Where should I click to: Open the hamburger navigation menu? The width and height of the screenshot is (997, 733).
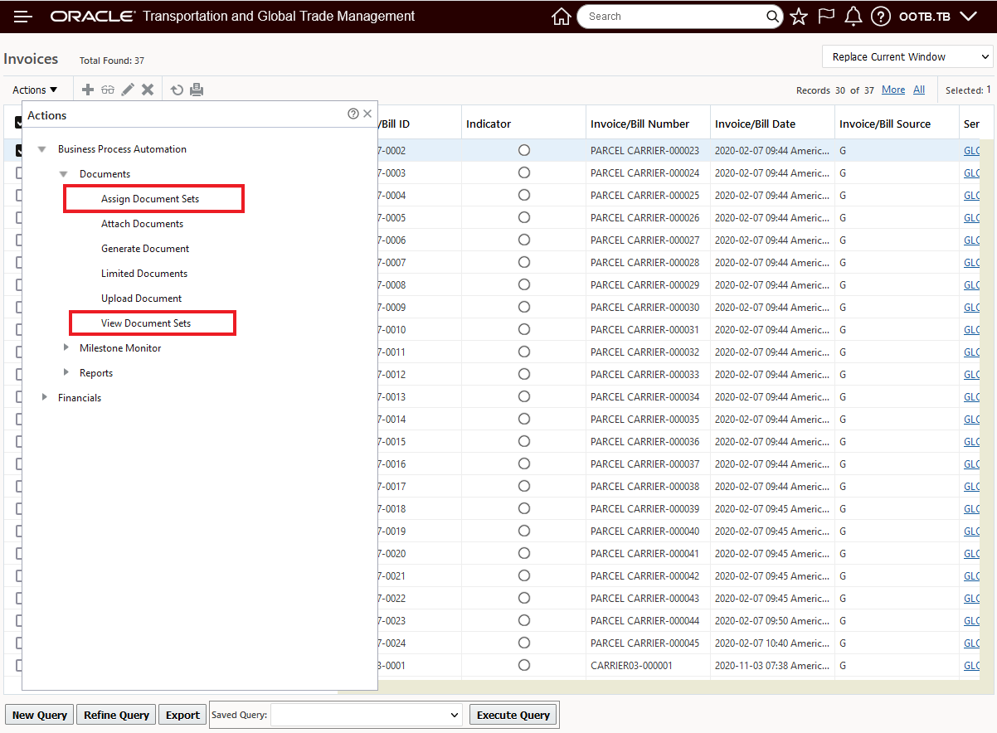(22, 17)
